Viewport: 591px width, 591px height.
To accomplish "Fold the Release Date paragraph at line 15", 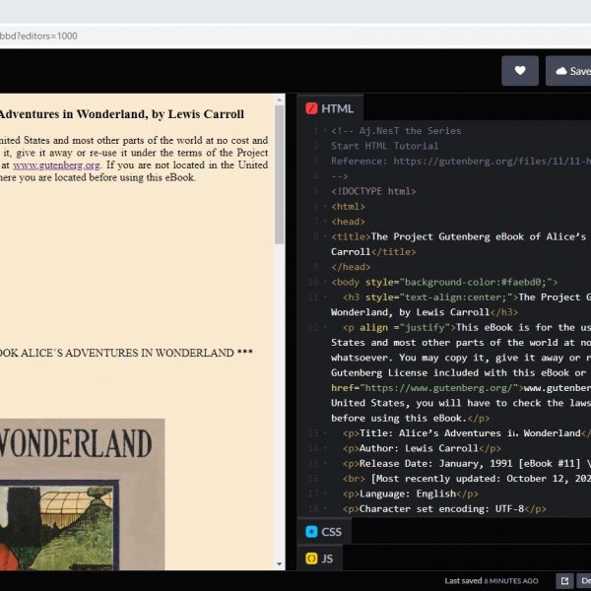I will (325, 464).
